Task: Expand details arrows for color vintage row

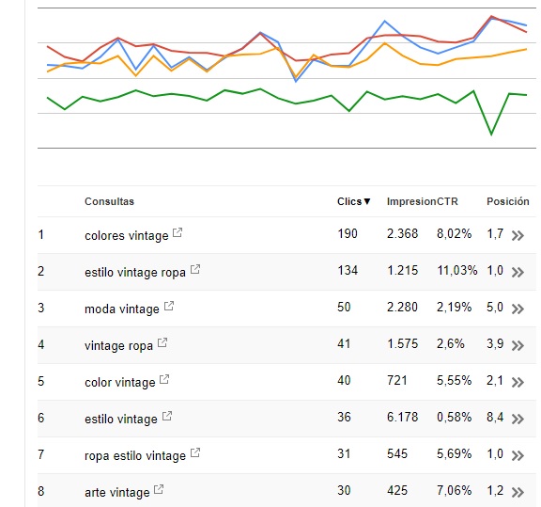Action: [x=518, y=382]
